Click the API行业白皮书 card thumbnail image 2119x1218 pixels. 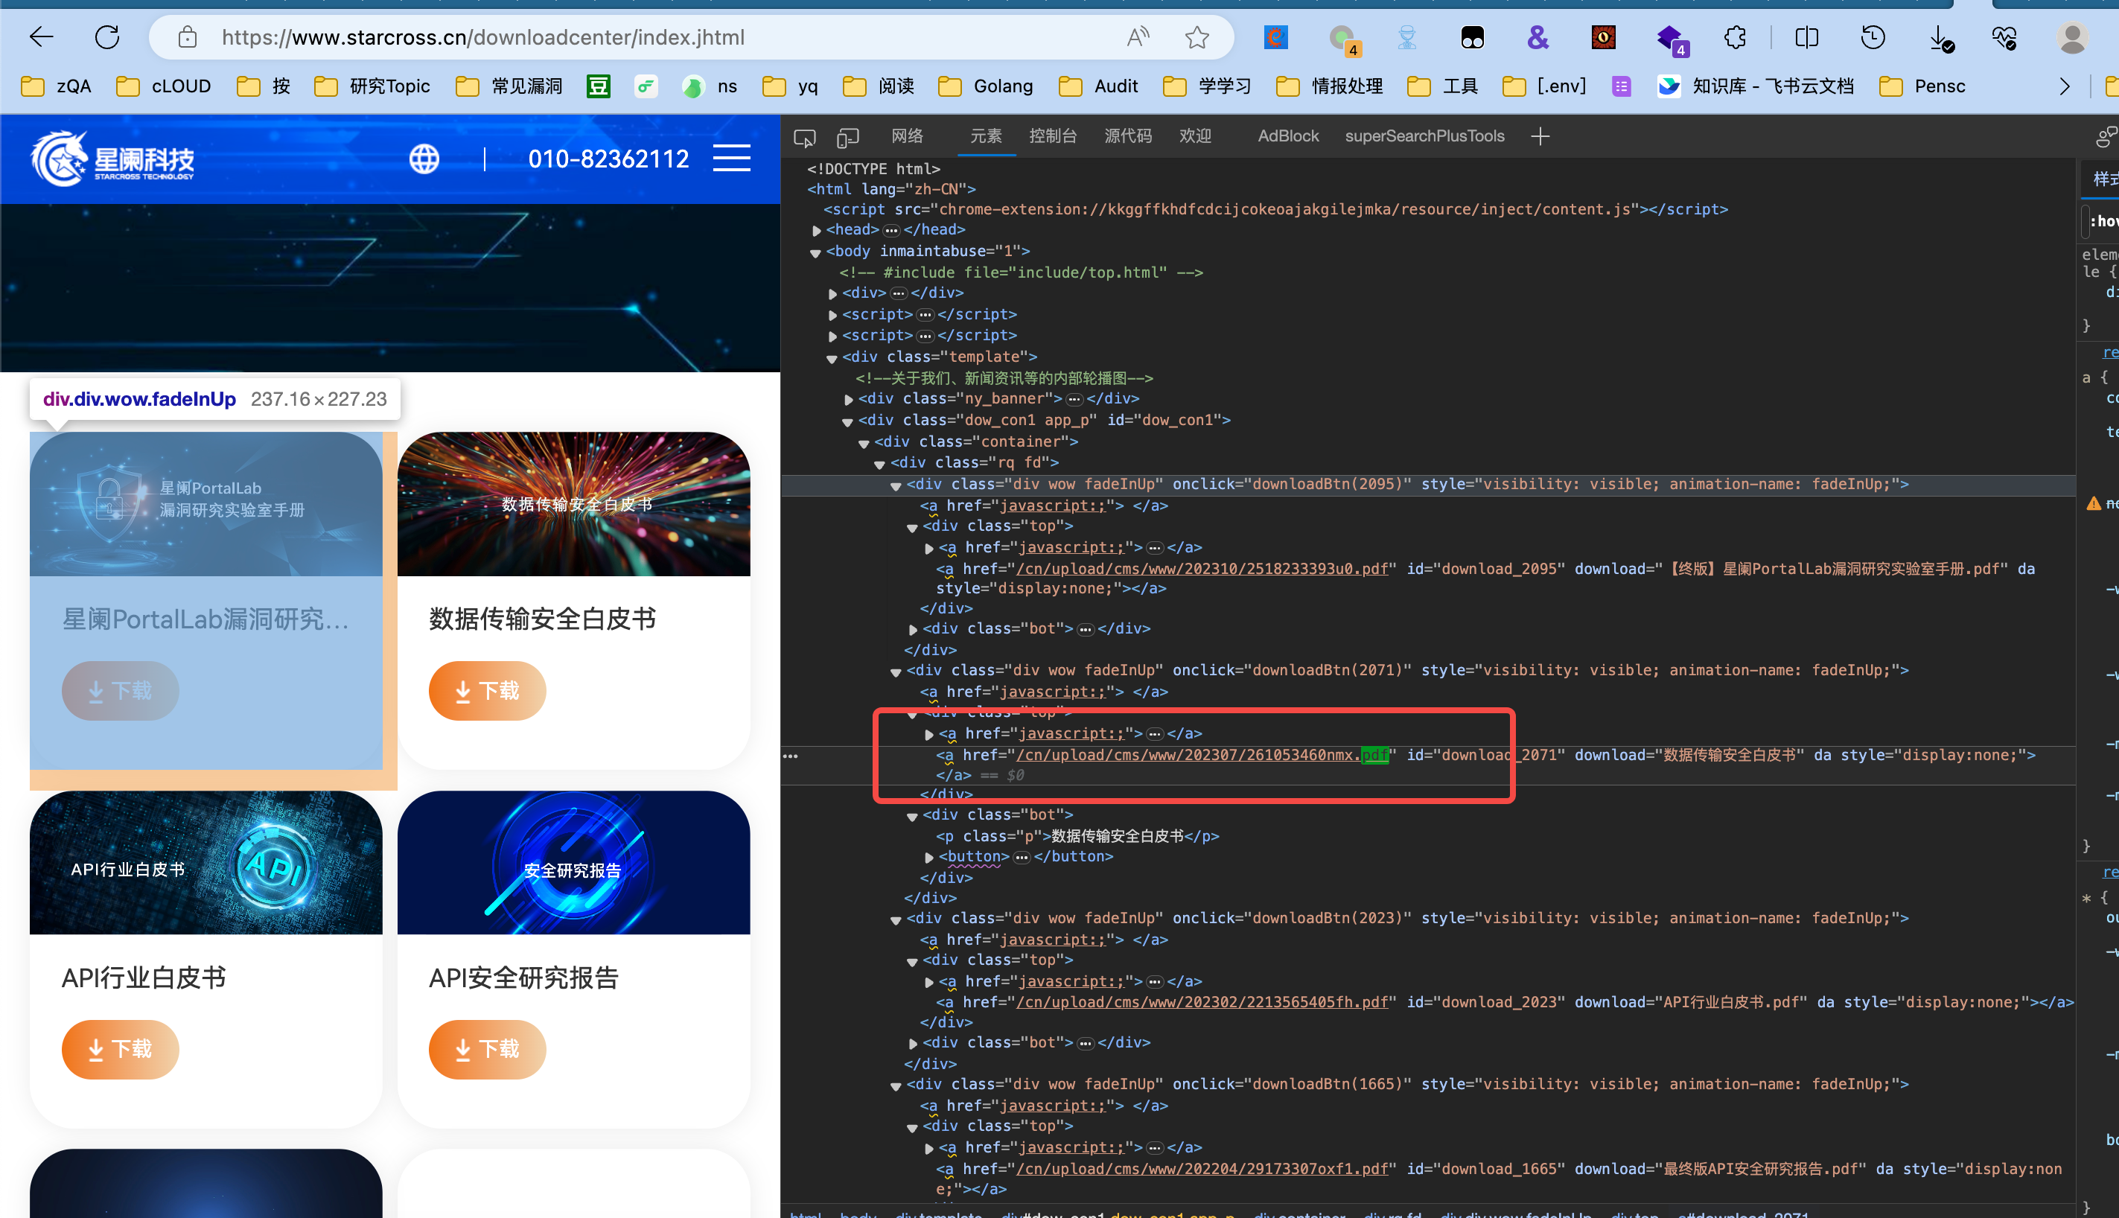(205, 862)
